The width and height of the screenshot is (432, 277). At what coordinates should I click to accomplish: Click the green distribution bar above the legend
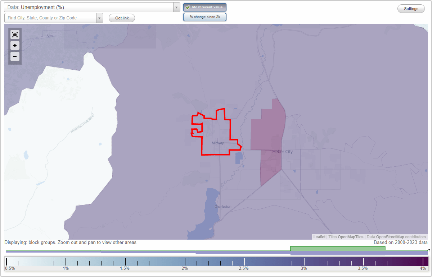point(338,249)
